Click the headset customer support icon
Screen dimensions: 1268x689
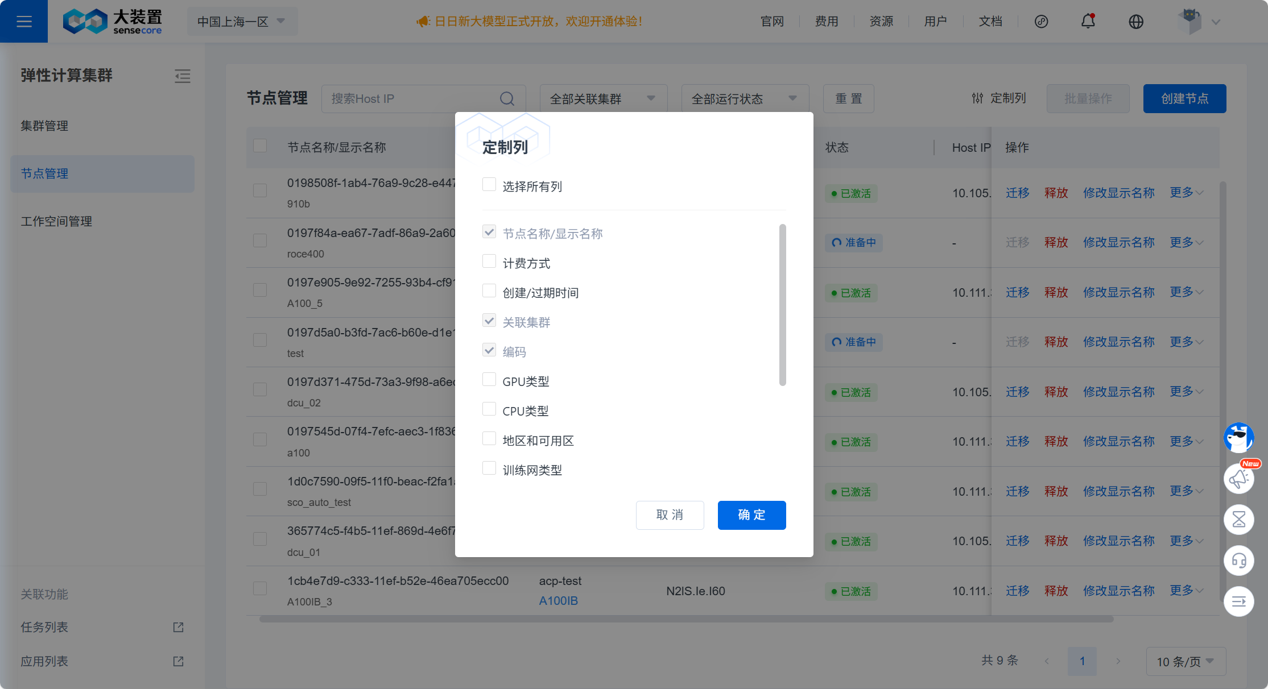[1238, 561]
